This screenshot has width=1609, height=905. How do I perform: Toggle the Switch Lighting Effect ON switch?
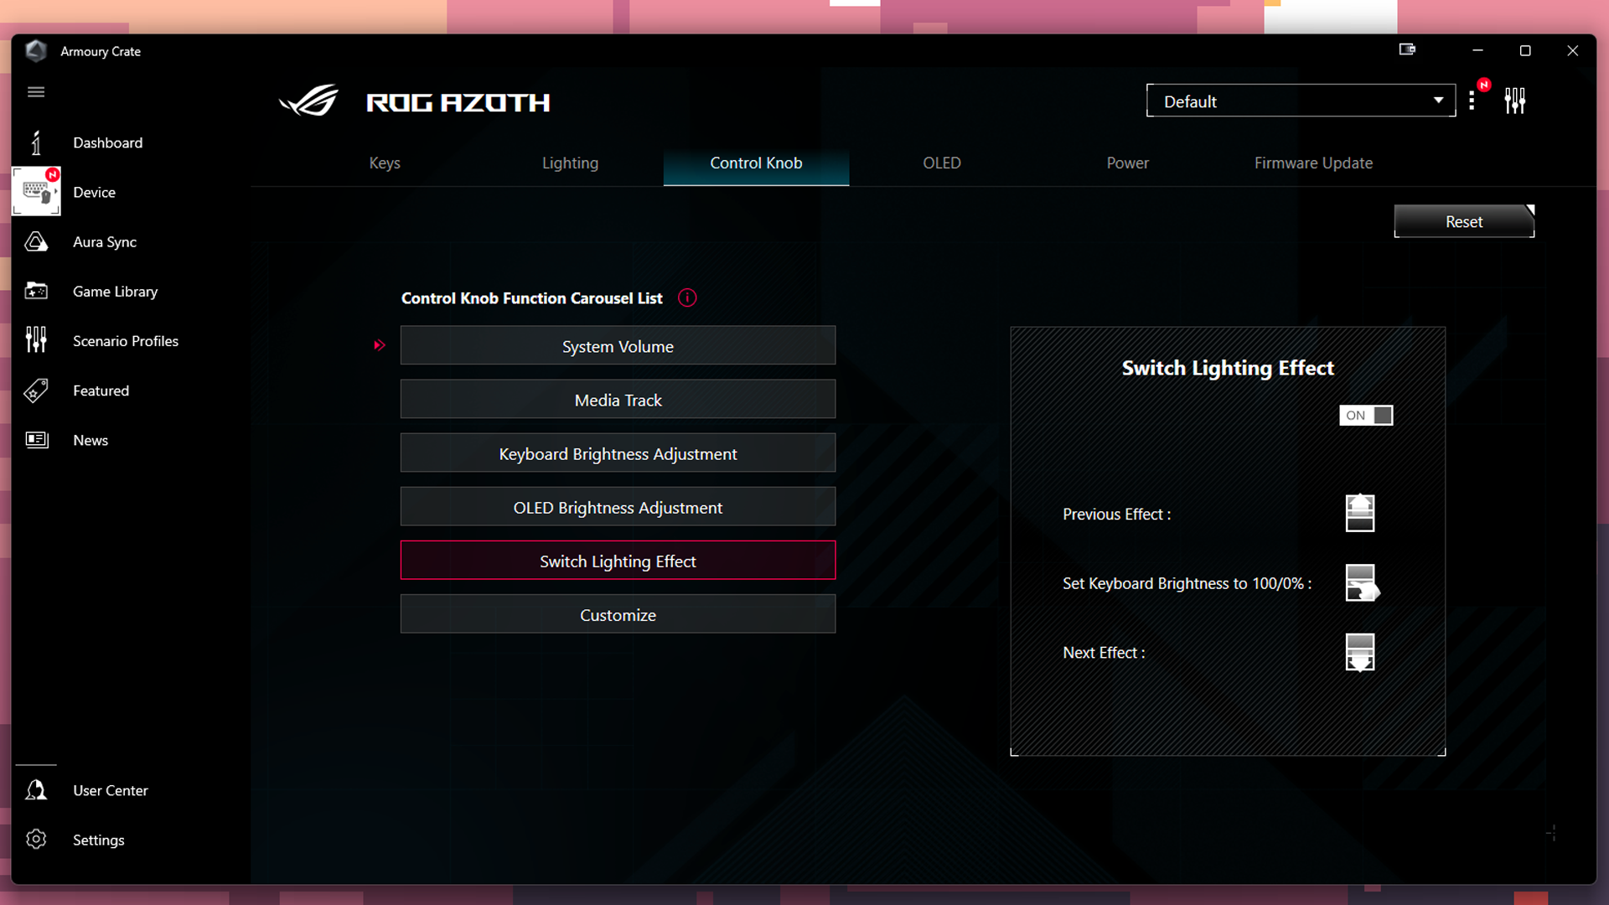click(1365, 415)
